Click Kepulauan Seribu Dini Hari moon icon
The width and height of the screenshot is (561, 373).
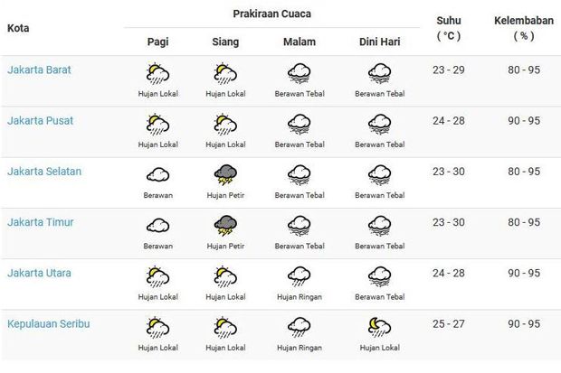click(380, 328)
